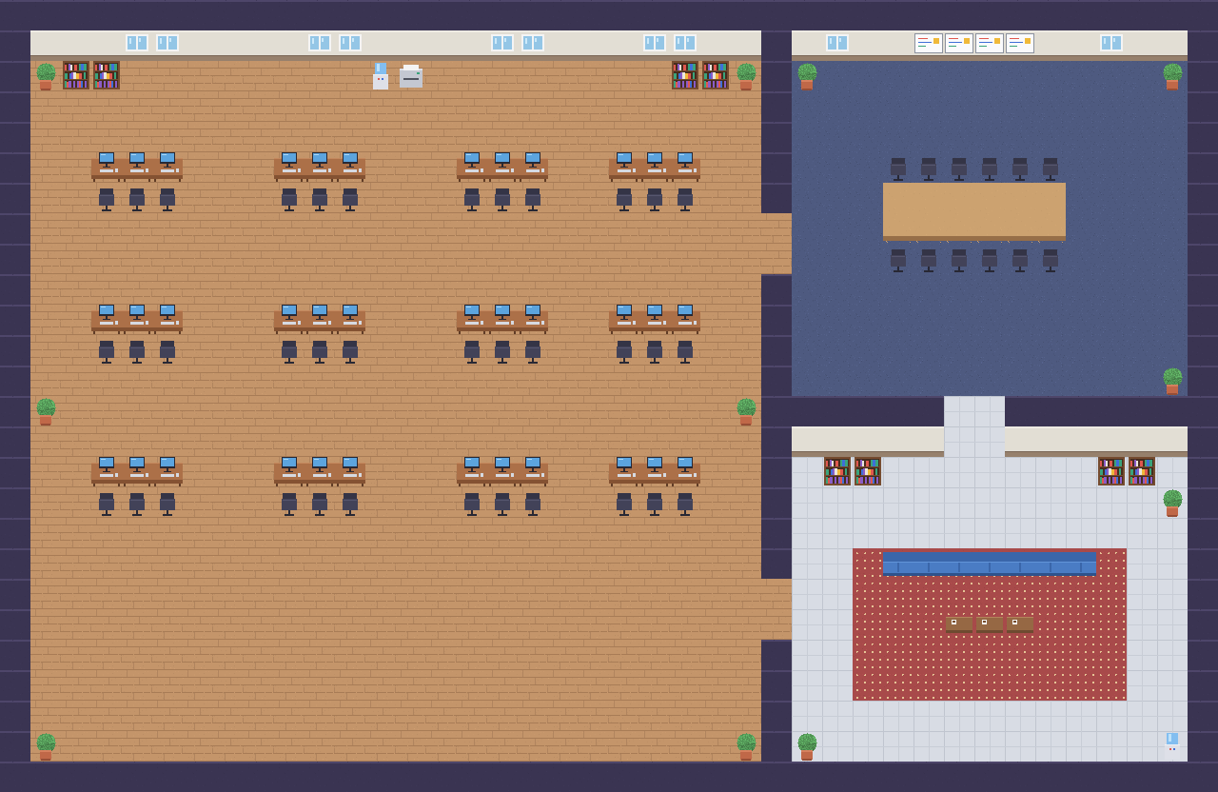Select the leftmost whiteboard chart in the meeting room
Image resolution: width=1218 pixels, height=792 pixels.
(x=929, y=43)
